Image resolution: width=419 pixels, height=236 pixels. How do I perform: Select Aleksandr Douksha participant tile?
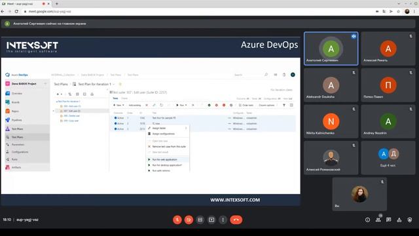331,85
